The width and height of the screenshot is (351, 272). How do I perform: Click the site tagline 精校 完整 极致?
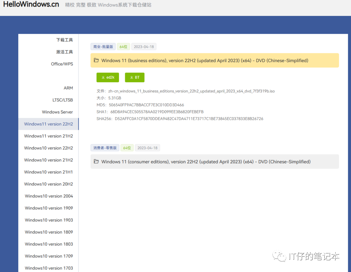click(108, 5)
